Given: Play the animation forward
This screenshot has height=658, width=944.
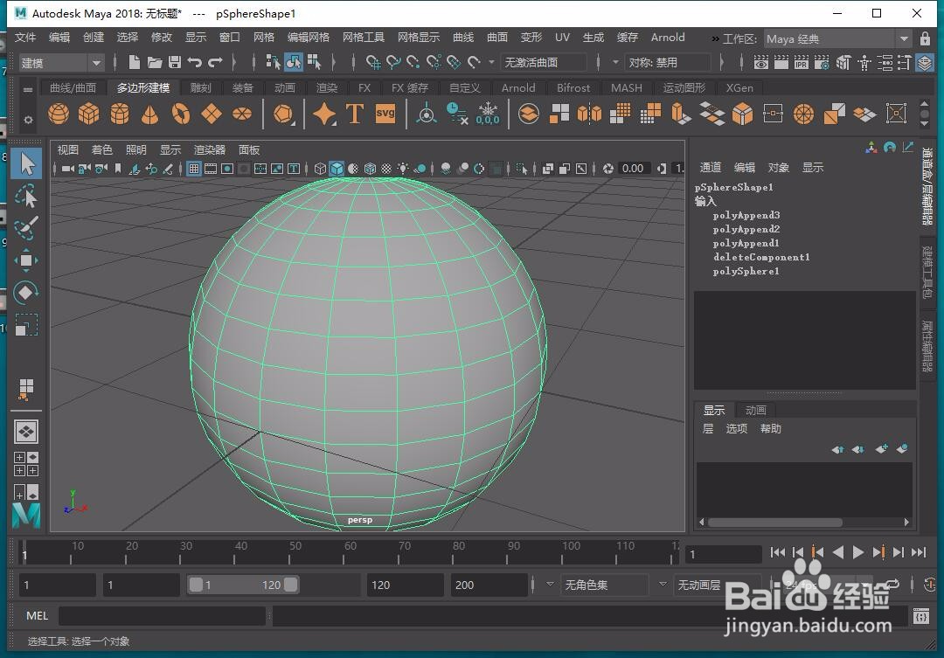Looking at the screenshot, I should coord(858,552).
